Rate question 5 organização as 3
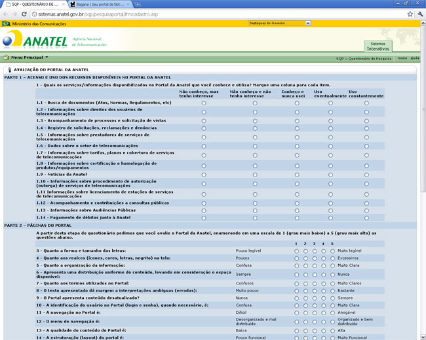Viewport: 426px width, 340px height. coord(315,266)
